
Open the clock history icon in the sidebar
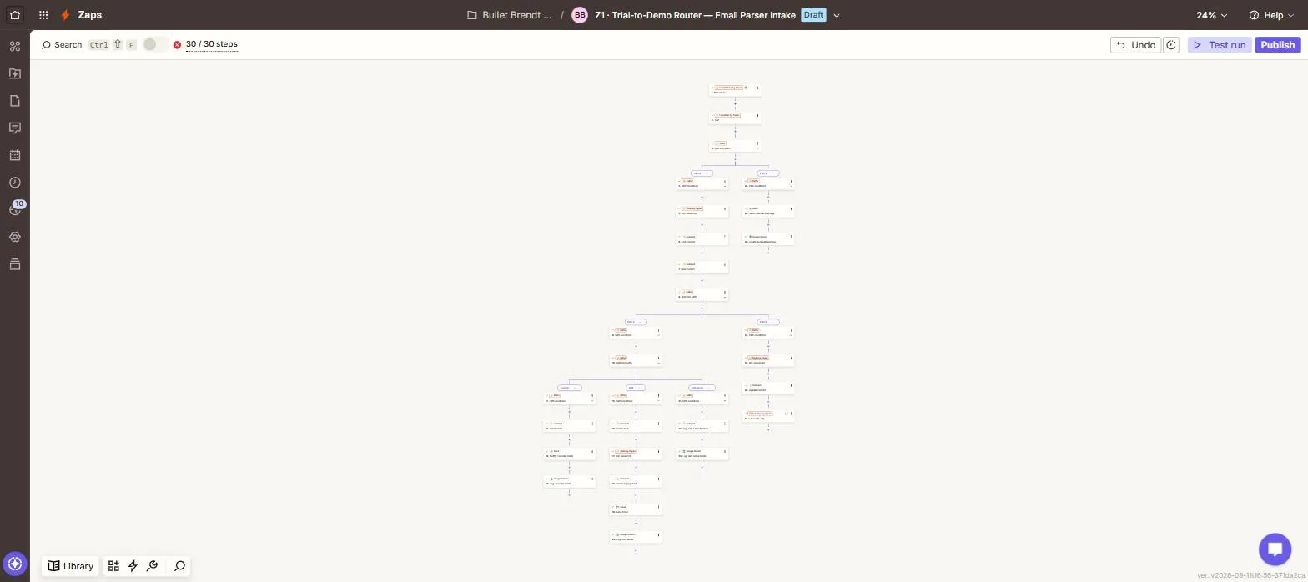[15, 183]
